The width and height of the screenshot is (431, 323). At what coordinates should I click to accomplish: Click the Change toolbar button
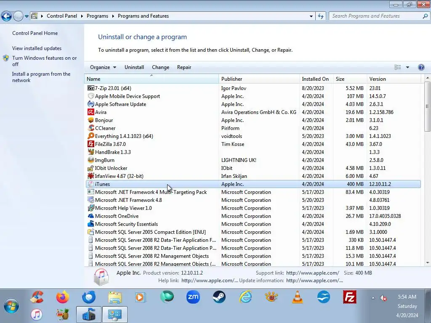click(160, 67)
